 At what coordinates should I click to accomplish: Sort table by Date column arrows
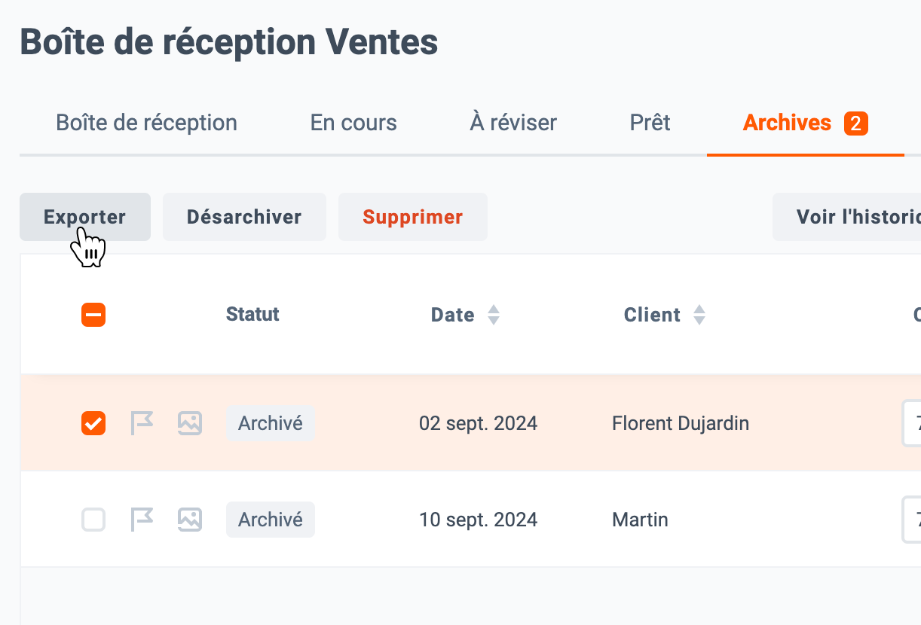[494, 315]
